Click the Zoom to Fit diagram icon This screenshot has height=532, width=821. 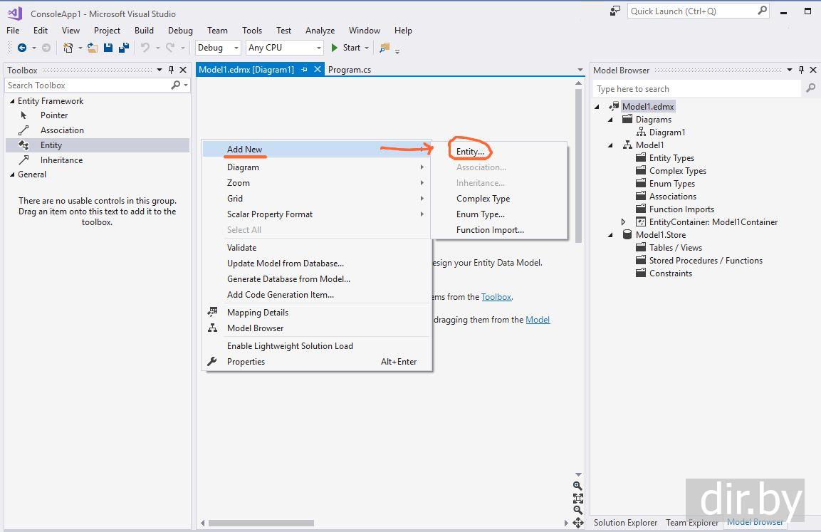click(577, 498)
